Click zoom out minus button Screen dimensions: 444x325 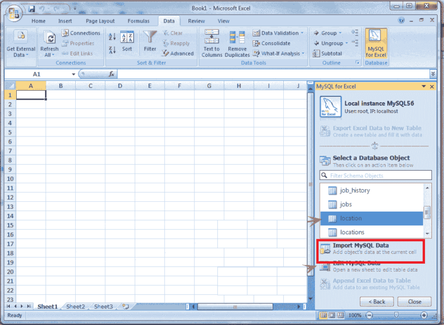click(x=369, y=315)
